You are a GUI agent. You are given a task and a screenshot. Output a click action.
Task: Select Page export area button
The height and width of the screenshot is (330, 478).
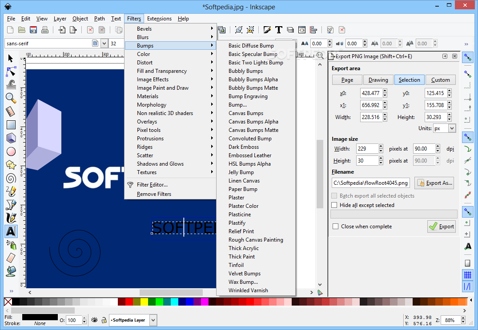(347, 80)
